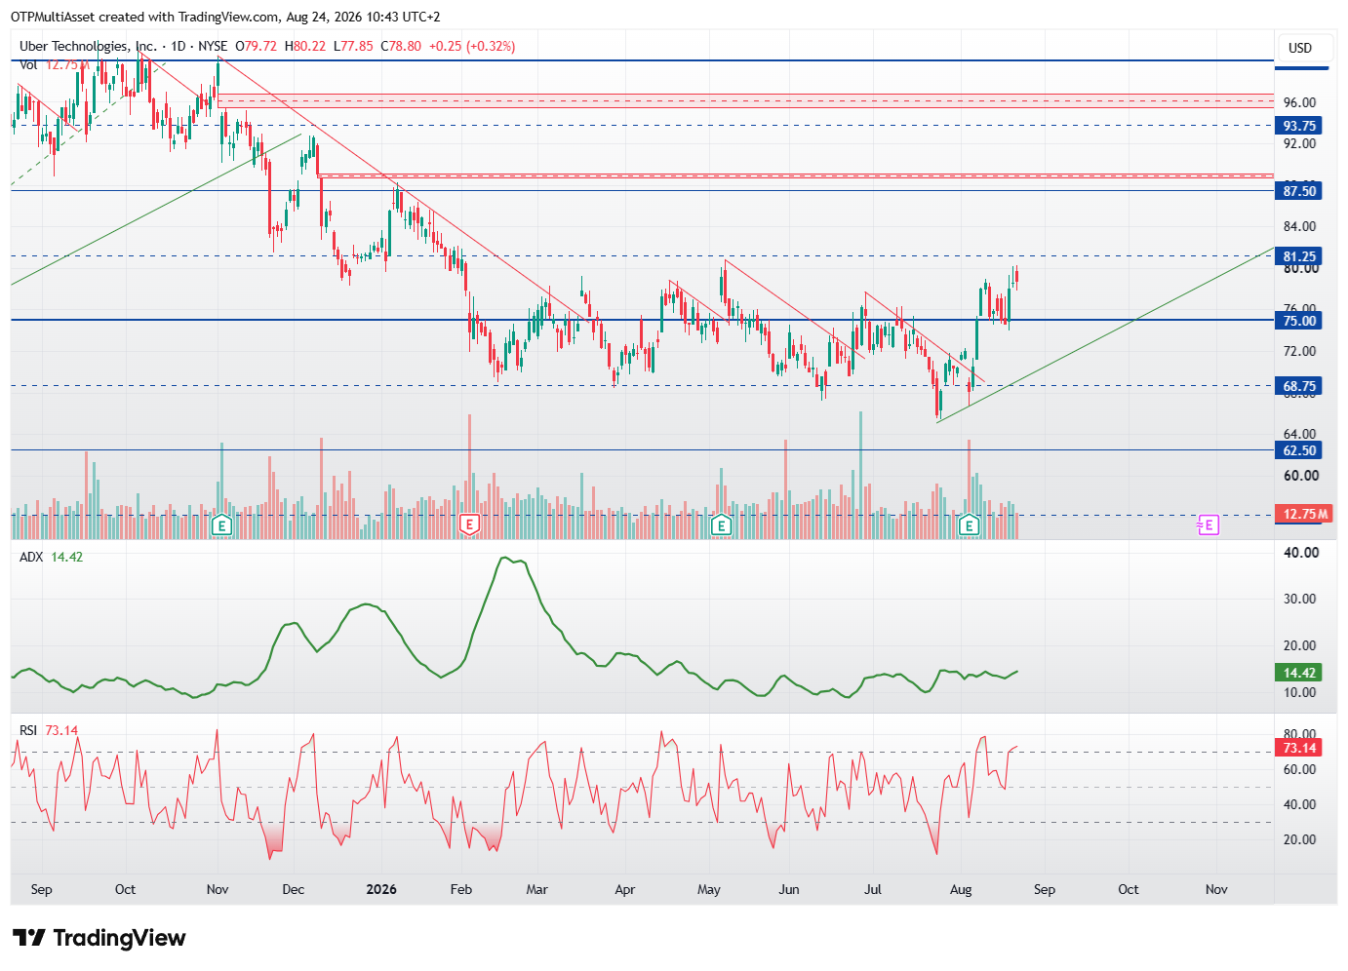
Task: Click the 81.25 price level label
Action: [1299, 256]
